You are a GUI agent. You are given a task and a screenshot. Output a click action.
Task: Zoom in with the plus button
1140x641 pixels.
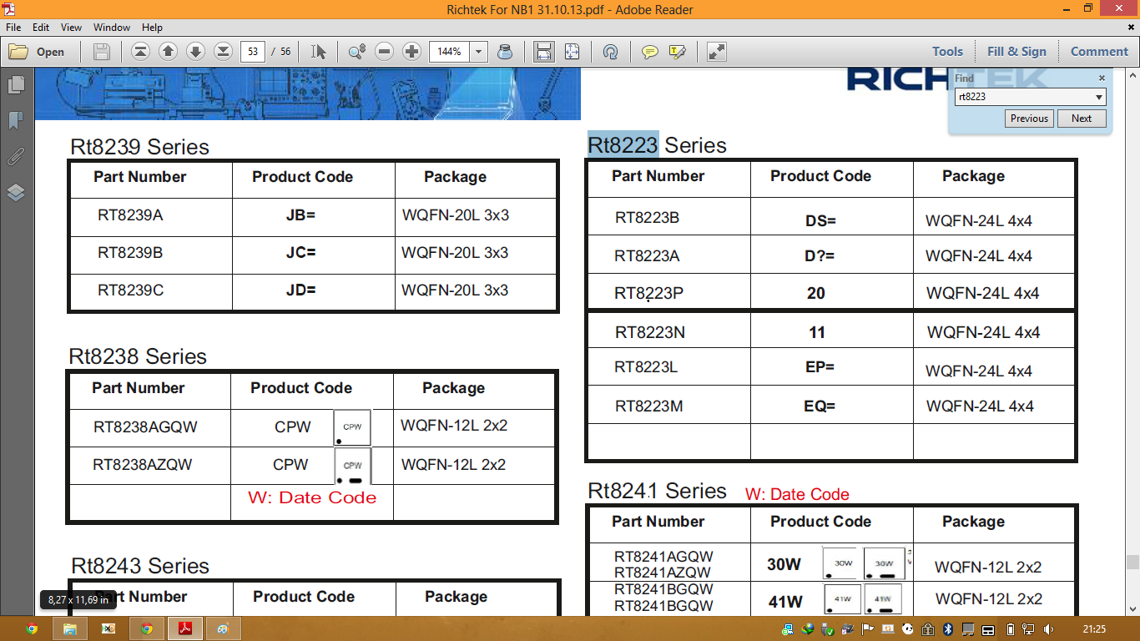click(411, 52)
